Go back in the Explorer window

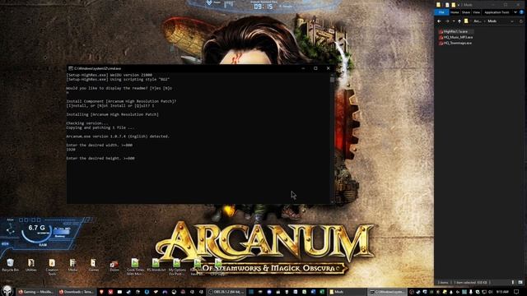pyautogui.click(x=439, y=21)
